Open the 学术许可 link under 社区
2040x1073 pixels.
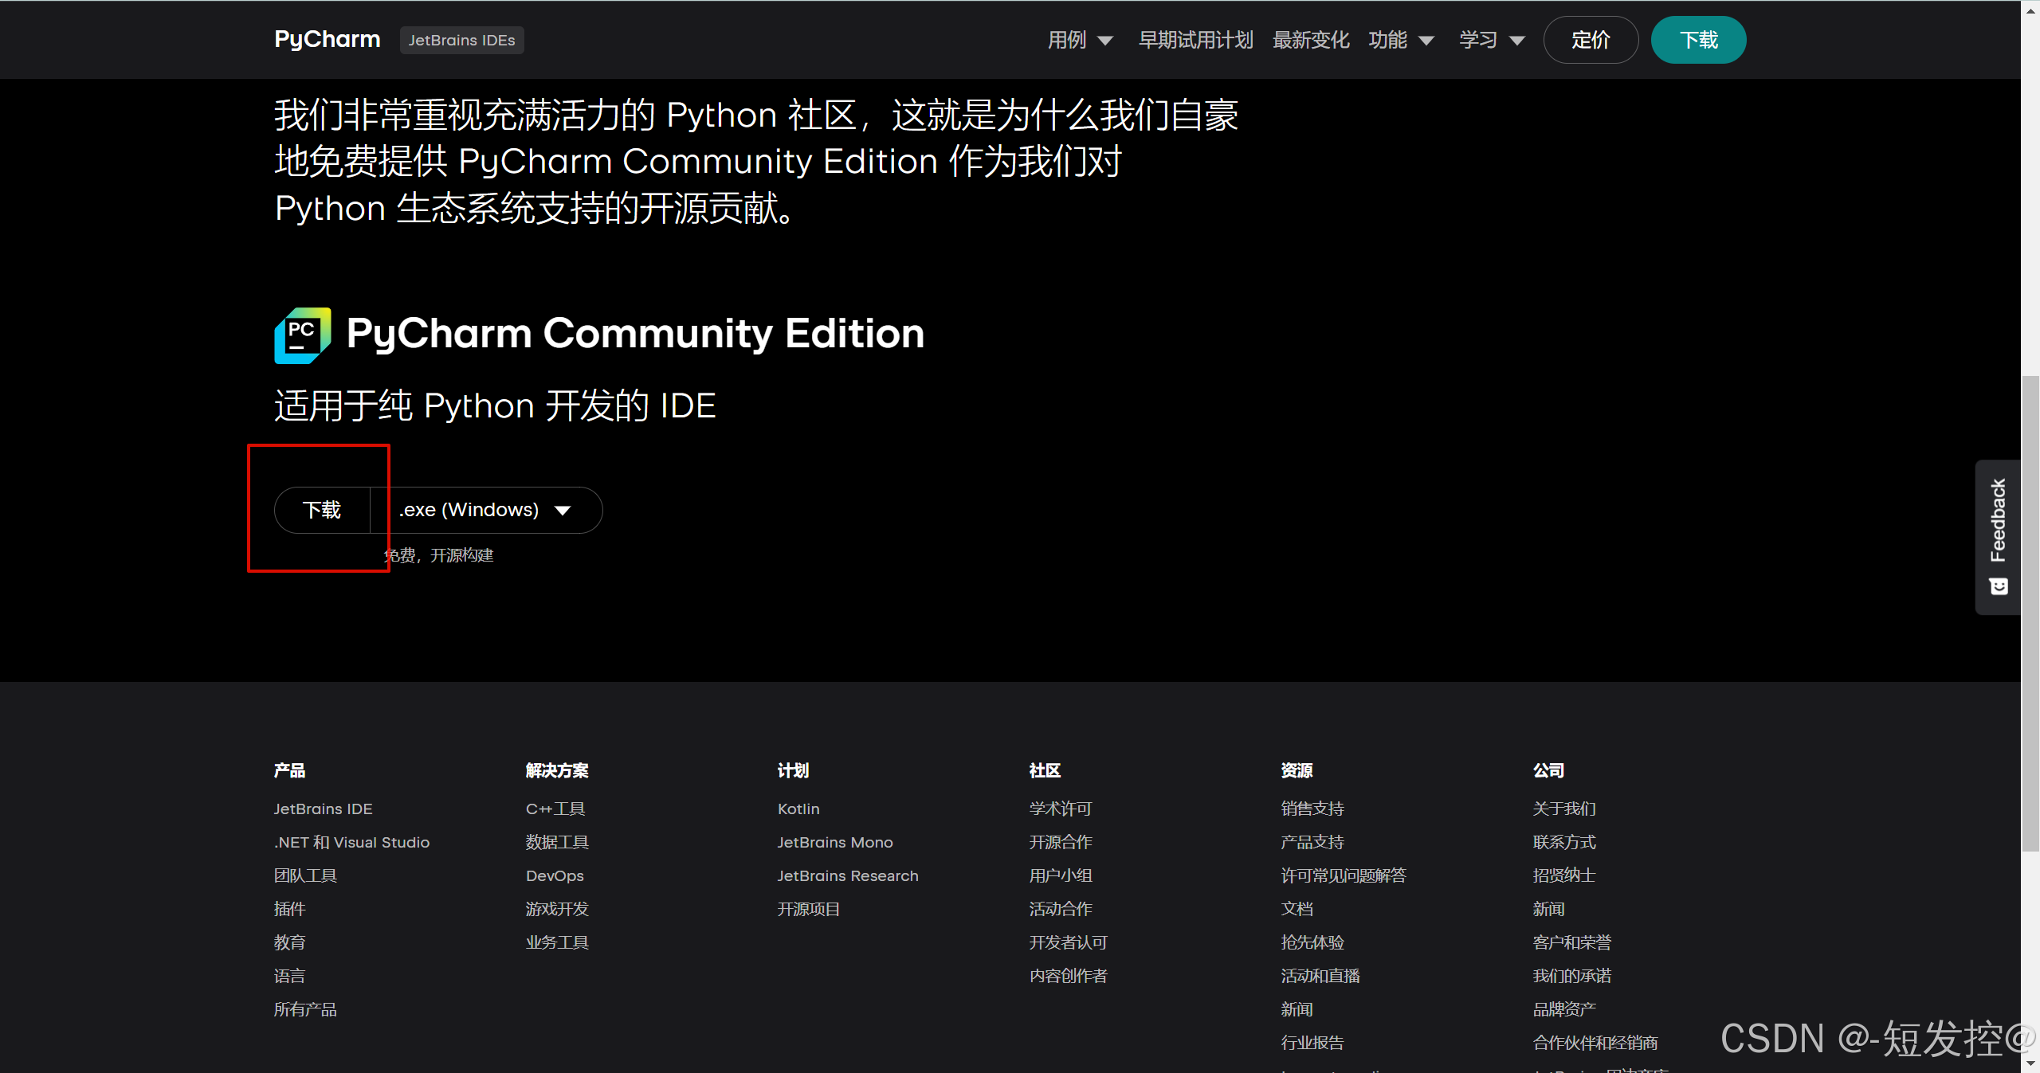1060,809
